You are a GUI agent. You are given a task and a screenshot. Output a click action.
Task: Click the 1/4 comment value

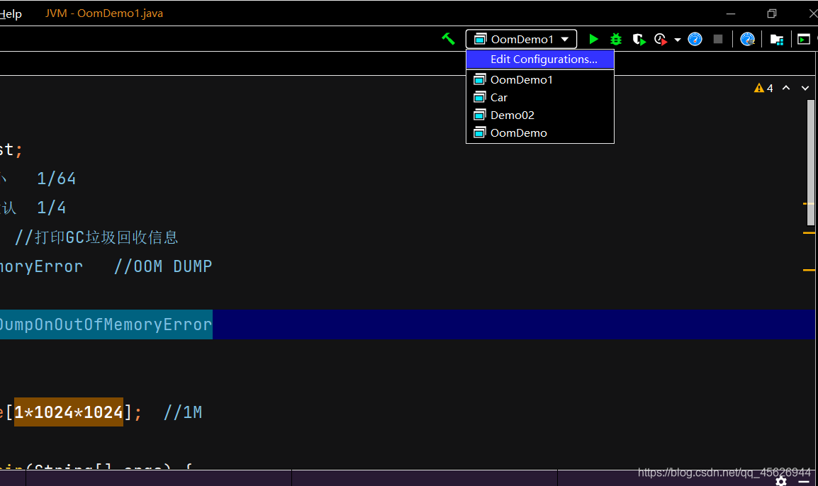click(x=51, y=208)
